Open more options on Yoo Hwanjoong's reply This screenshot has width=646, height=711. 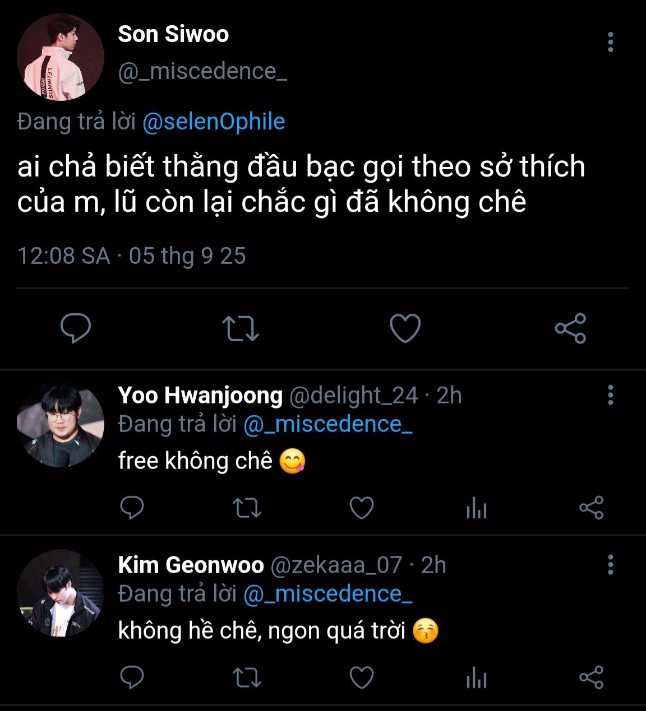[610, 395]
